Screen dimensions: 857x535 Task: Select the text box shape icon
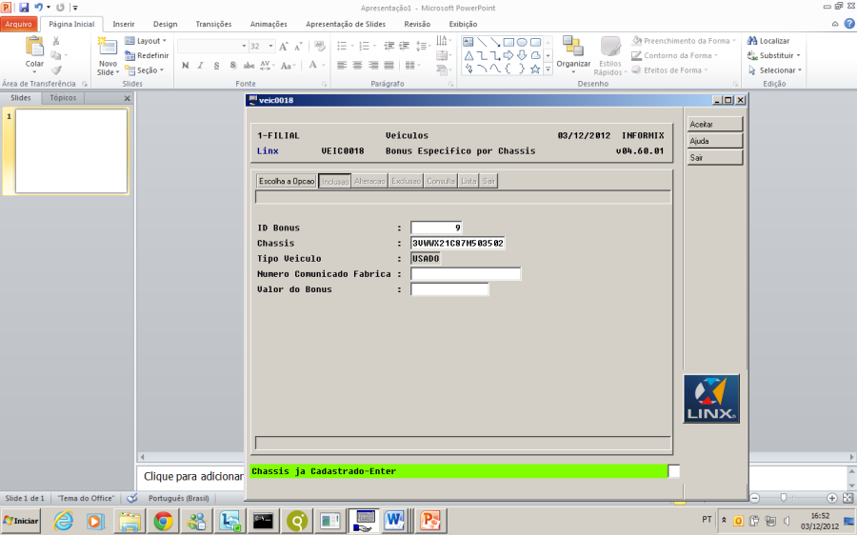468,42
